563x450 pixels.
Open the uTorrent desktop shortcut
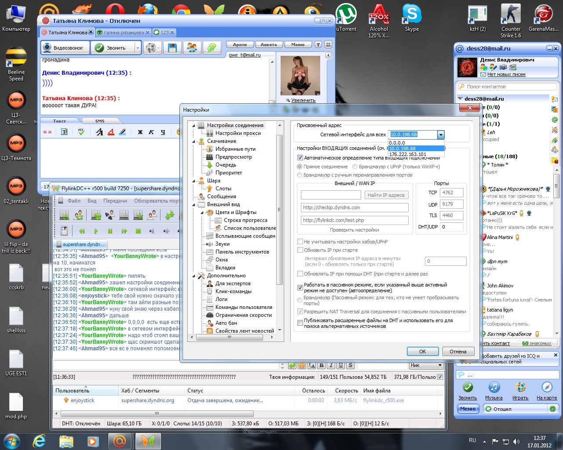(346, 15)
